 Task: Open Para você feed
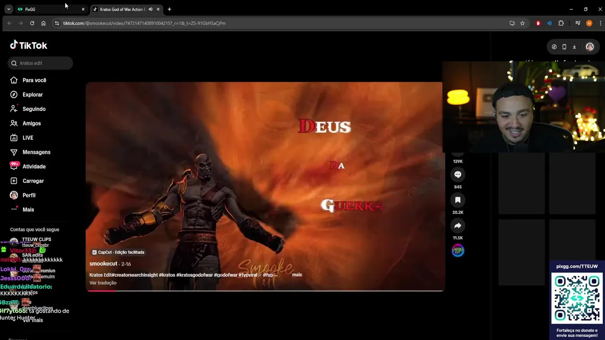(x=28, y=80)
